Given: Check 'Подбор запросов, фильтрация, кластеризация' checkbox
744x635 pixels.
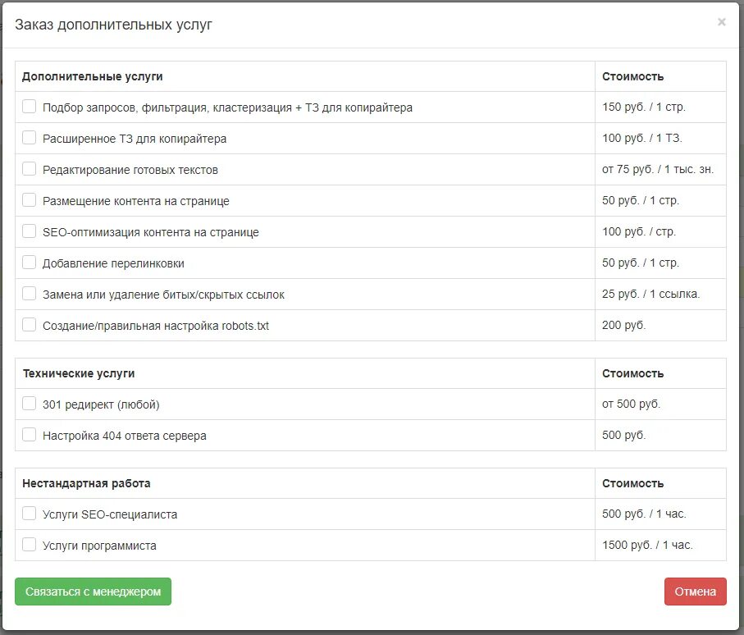Looking at the screenshot, I should pyautogui.click(x=29, y=107).
